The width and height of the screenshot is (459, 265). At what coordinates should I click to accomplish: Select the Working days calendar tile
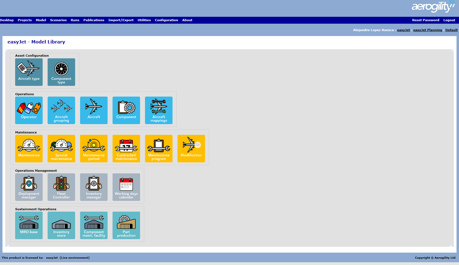point(126,187)
